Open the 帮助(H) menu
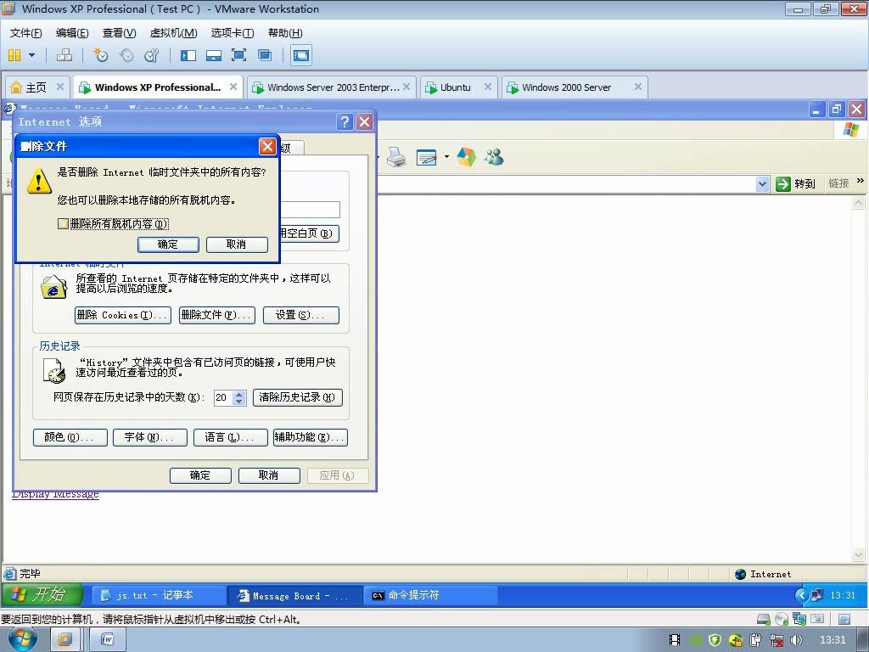The image size is (869, 652). 285,33
